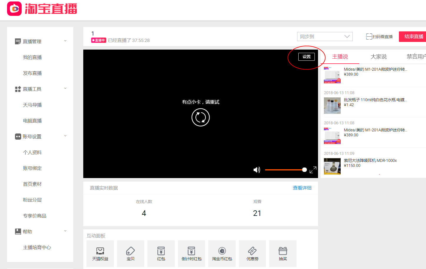Click the 设置 button on the video

pos(307,57)
